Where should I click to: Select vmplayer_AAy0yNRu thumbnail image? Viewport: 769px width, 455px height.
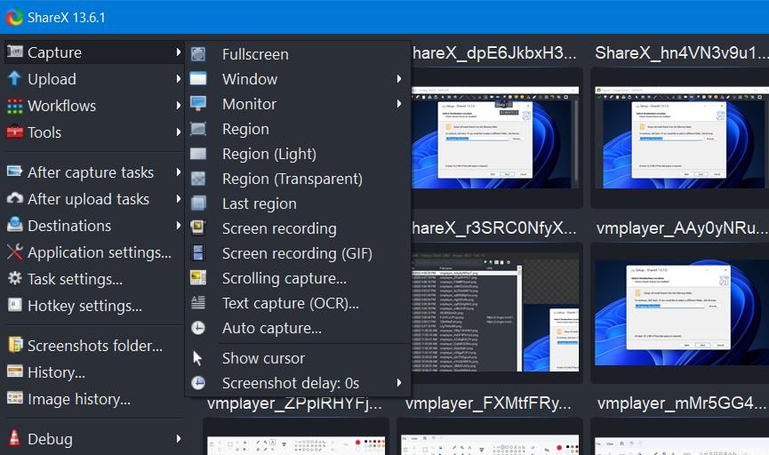[682, 313]
